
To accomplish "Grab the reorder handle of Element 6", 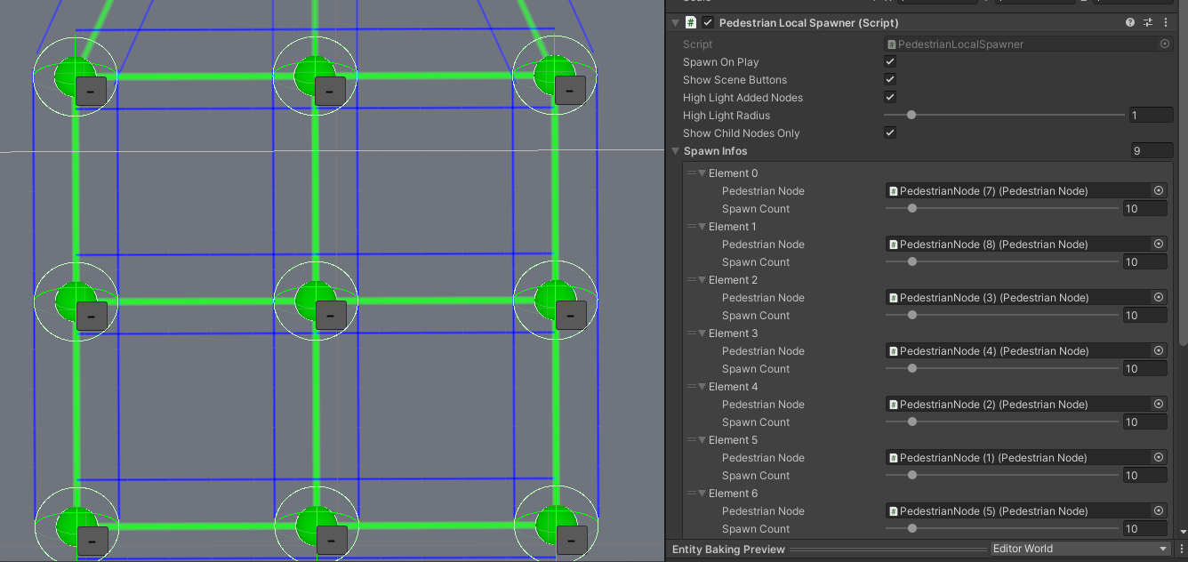I will tap(691, 494).
